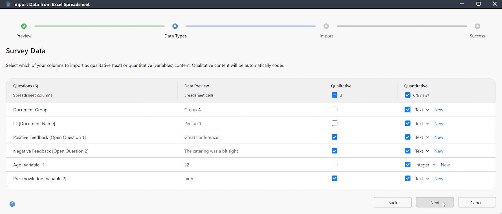Select the Data Types step circle
Image resolution: width=502 pixels, height=214 pixels.
click(175, 26)
